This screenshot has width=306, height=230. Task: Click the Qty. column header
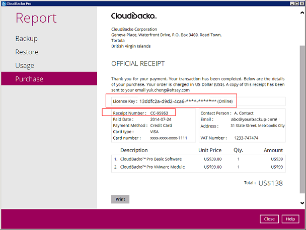point(238,150)
